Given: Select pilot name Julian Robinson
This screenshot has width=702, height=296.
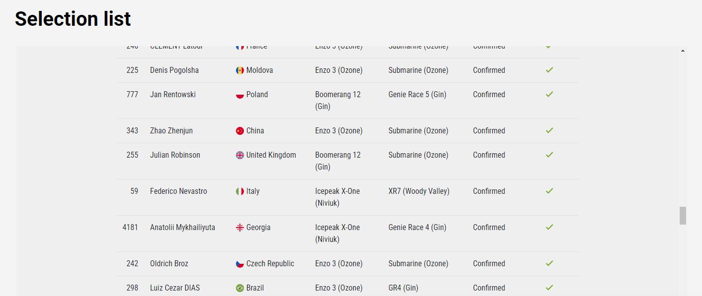Looking at the screenshot, I should 175,155.
